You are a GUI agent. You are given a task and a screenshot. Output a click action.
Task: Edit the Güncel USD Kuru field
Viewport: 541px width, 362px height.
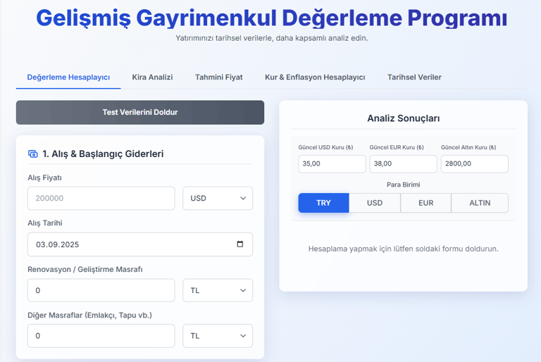click(332, 164)
